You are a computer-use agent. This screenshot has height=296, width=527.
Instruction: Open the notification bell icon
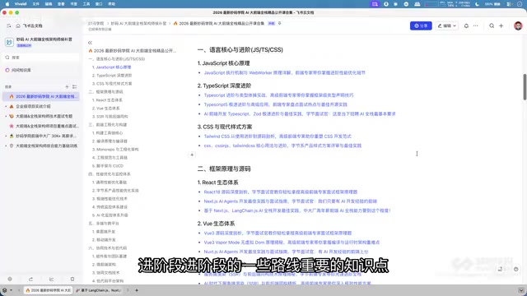pos(466,25)
